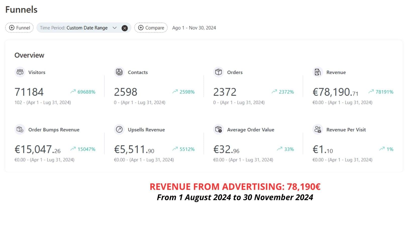407x226 pixels.
Task: Click the Order Bumps Revenue icon
Action: (x=20, y=130)
